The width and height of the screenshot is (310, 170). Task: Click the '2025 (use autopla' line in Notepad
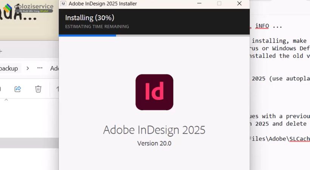[281, 79]
